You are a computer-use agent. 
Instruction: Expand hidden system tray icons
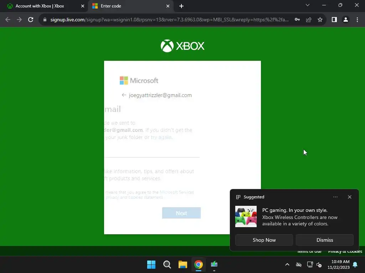tap(287, 264)
